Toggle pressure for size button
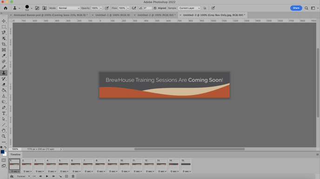The image size is (320, 179). click(x=213, y=8)
